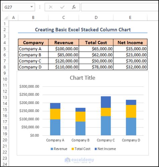Select column C header

[x=63, y=18]
